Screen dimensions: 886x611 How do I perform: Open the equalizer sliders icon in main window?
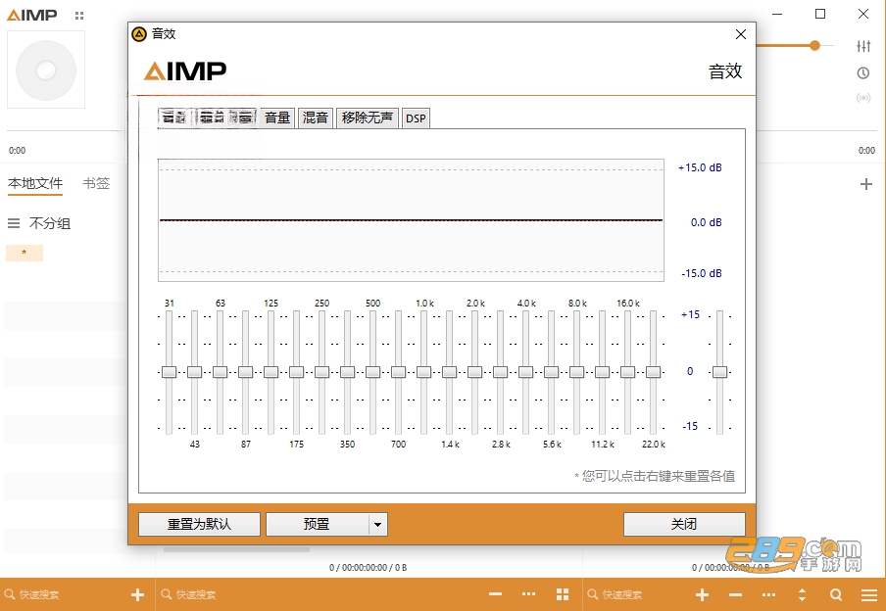(862, 46)
